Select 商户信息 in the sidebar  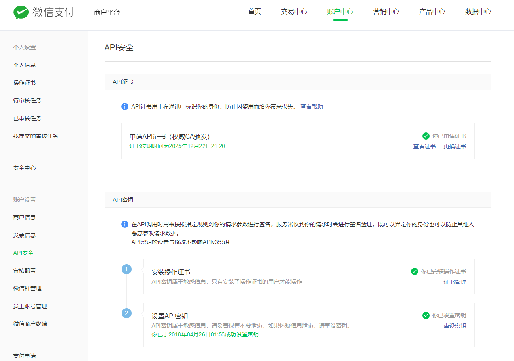click(24, 217)
